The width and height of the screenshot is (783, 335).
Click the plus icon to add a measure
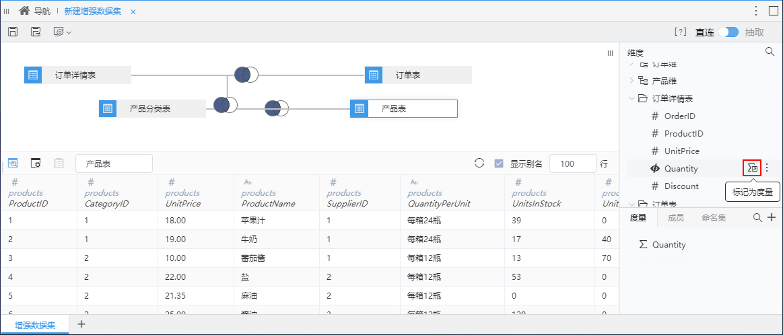[771, 217]
